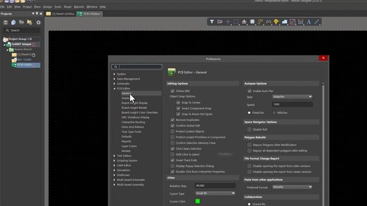
Task: Select the place keepout red icon
Action: click(292, 22)
